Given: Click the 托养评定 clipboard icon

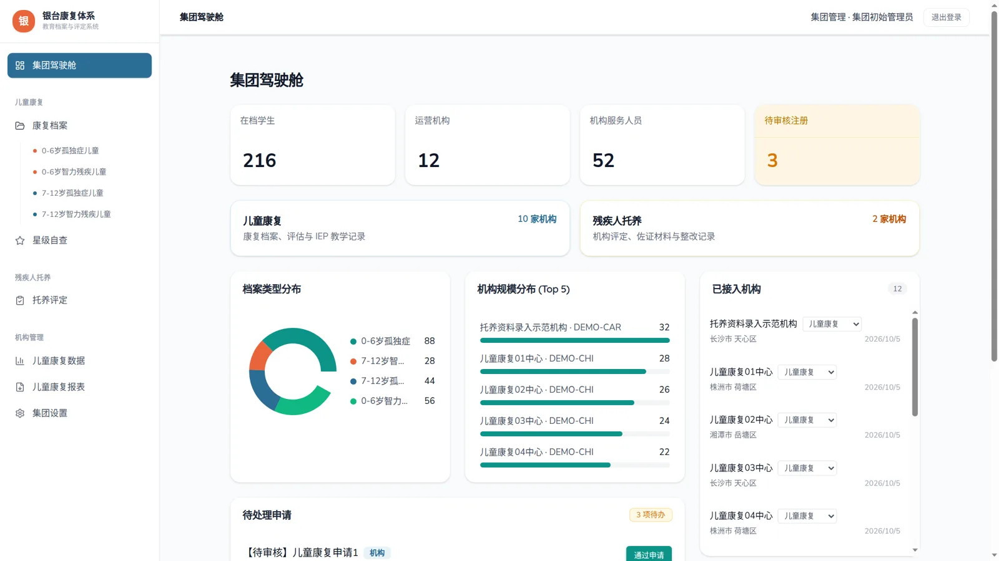Looking at the screenshot, I should (x=20, y=300).
